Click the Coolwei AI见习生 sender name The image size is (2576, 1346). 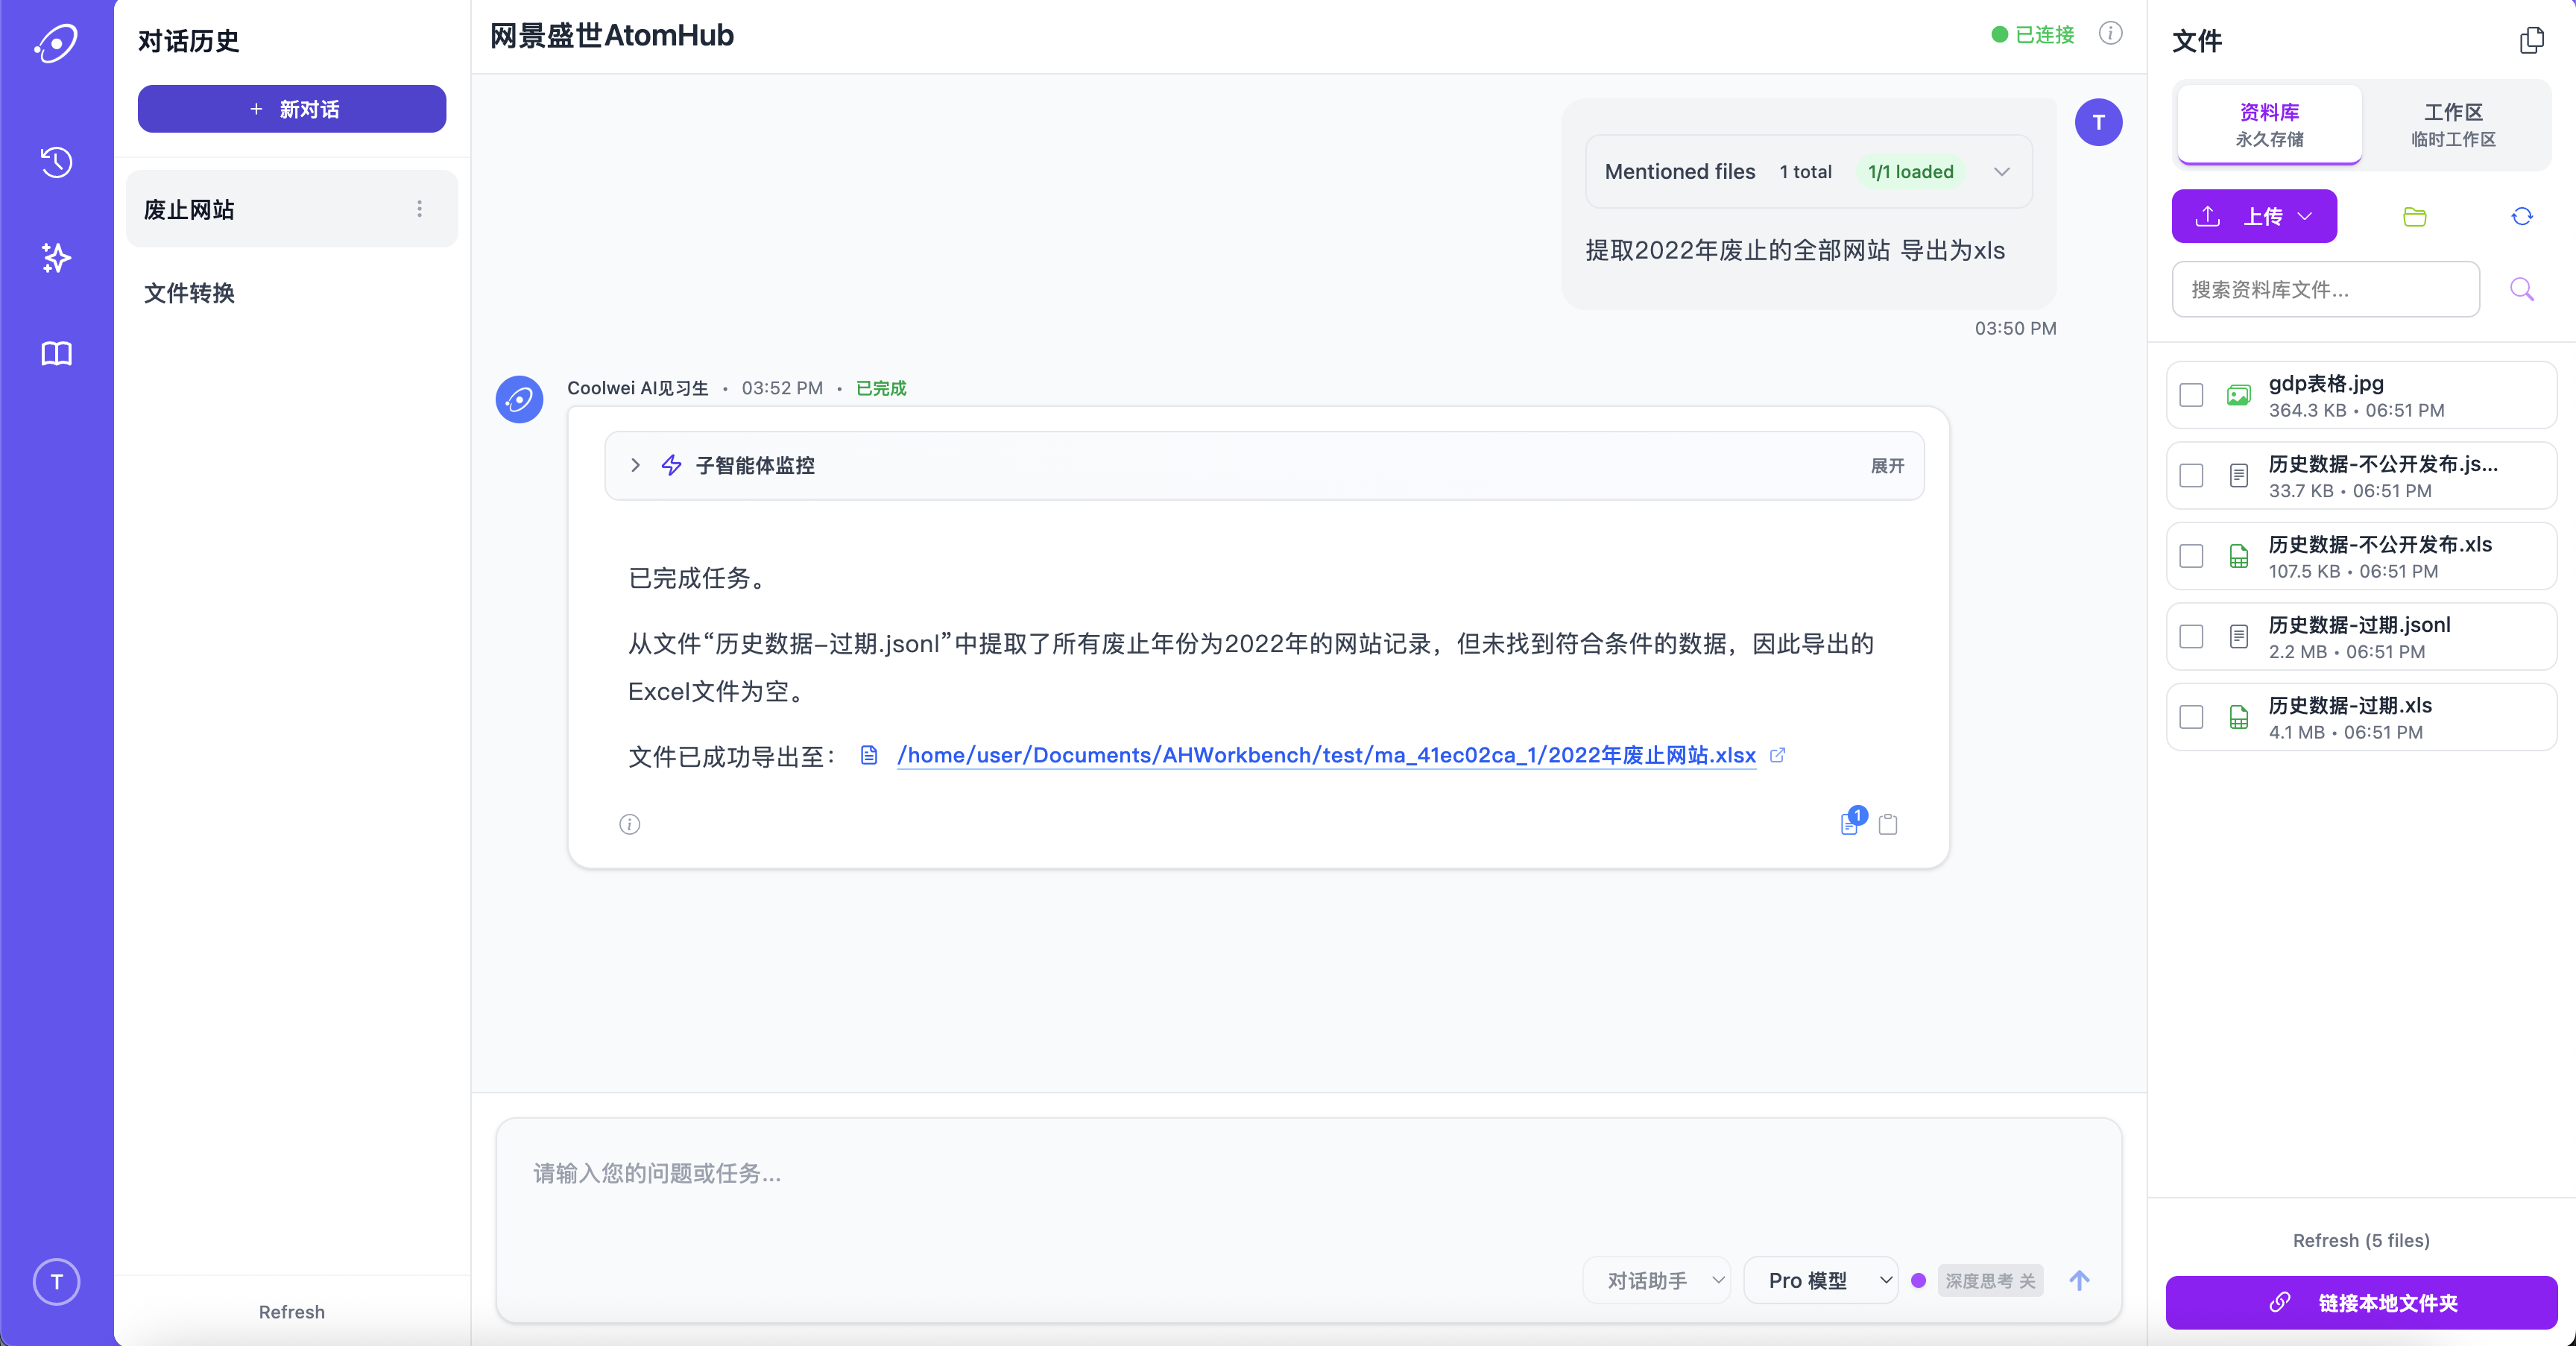click(x=637, y=388)
